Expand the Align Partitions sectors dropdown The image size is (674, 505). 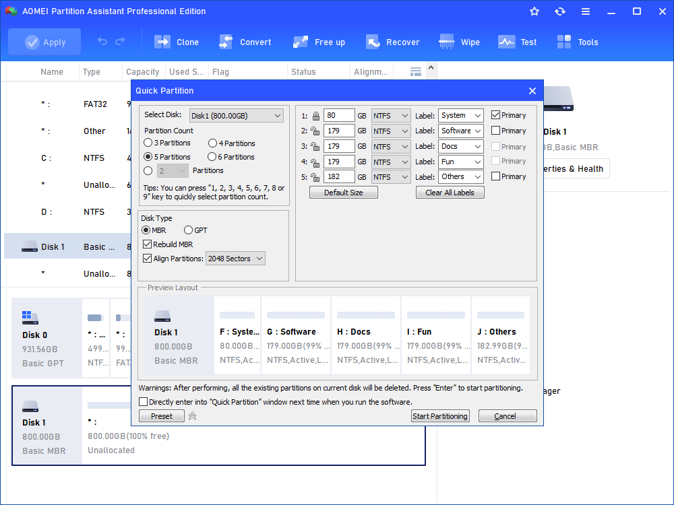[235, 259]
